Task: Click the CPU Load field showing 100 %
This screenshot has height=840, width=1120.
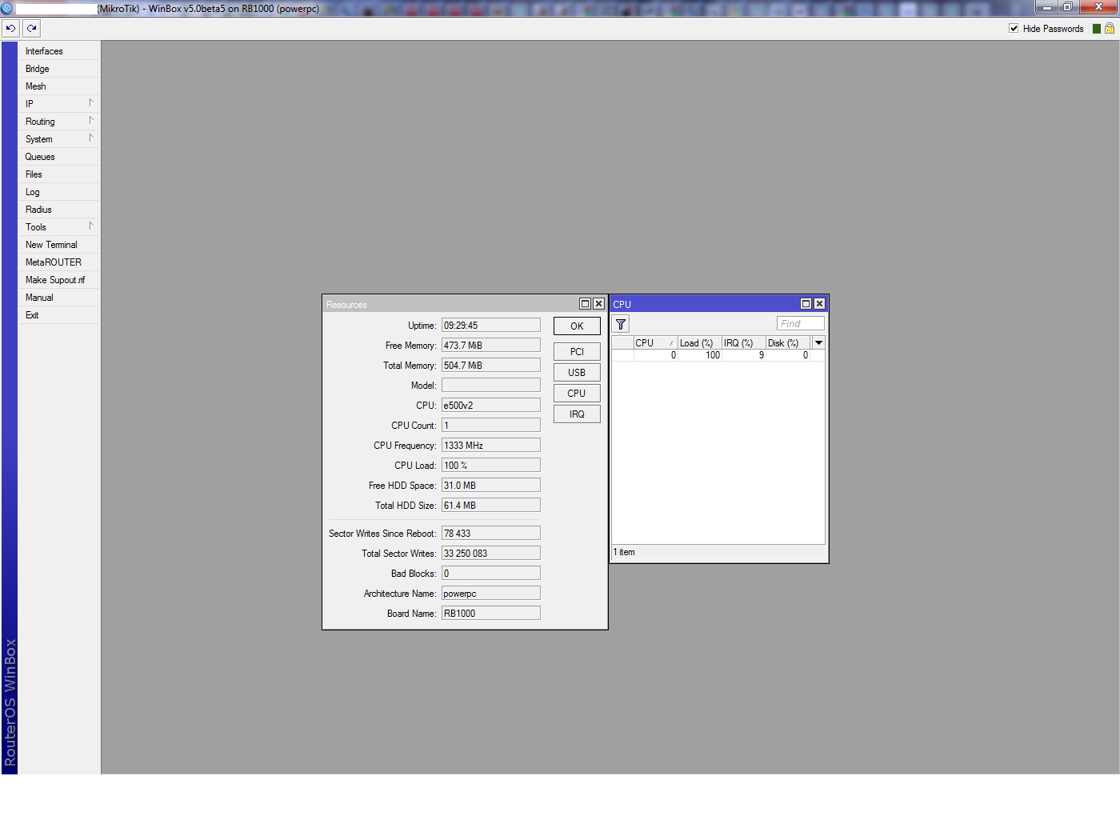Action: 491,466
